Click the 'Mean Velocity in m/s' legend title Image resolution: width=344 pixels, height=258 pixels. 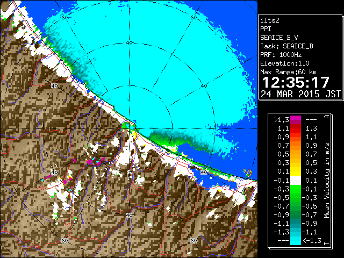click(x=327, y=181)
